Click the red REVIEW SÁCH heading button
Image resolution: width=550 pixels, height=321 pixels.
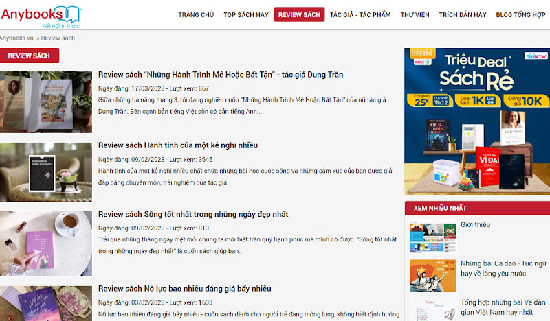coord(29,56)
